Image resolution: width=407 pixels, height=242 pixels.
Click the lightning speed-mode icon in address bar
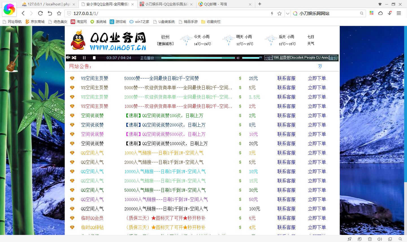click(272, 13)
